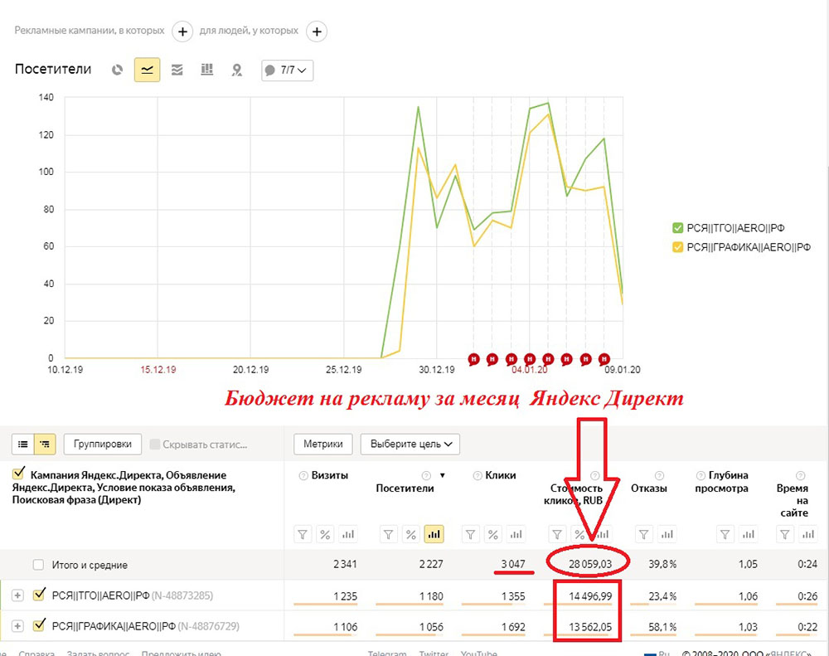829x656 pixels.
Task: Expand the РСЯ||ГРАФИКА||AERO||РФ row
Action: (x=17, y=626)
